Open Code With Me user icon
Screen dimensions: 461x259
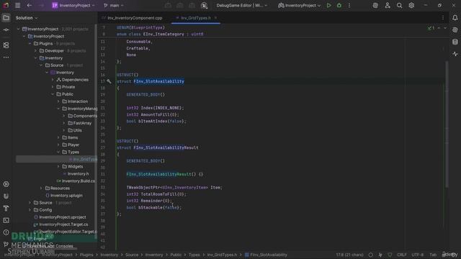pyautogui.click(x=388, y=5)
